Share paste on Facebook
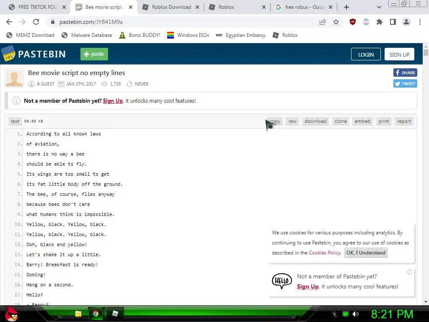The height and width of the screenshot is (322, 429). click(405, 73)
